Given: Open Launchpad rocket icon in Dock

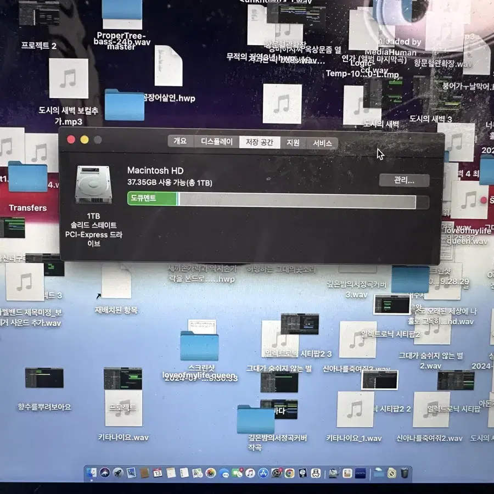Looking at the screenshot, I should 118,473.
